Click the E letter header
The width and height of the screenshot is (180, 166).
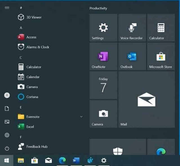[x=21, y=107]
